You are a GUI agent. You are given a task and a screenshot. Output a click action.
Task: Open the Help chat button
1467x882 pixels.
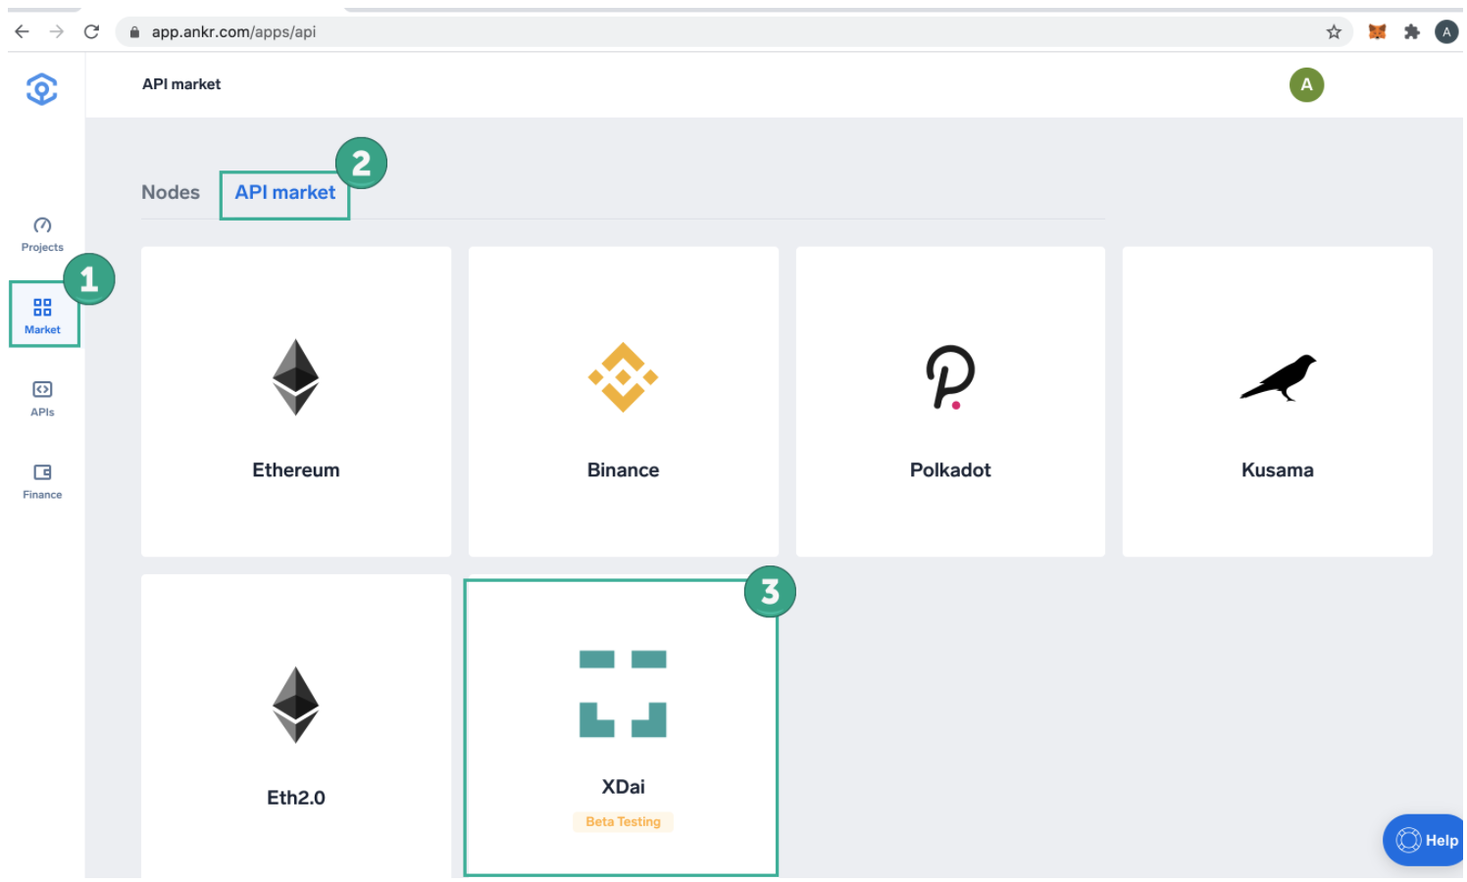[x=1424, y=840]
